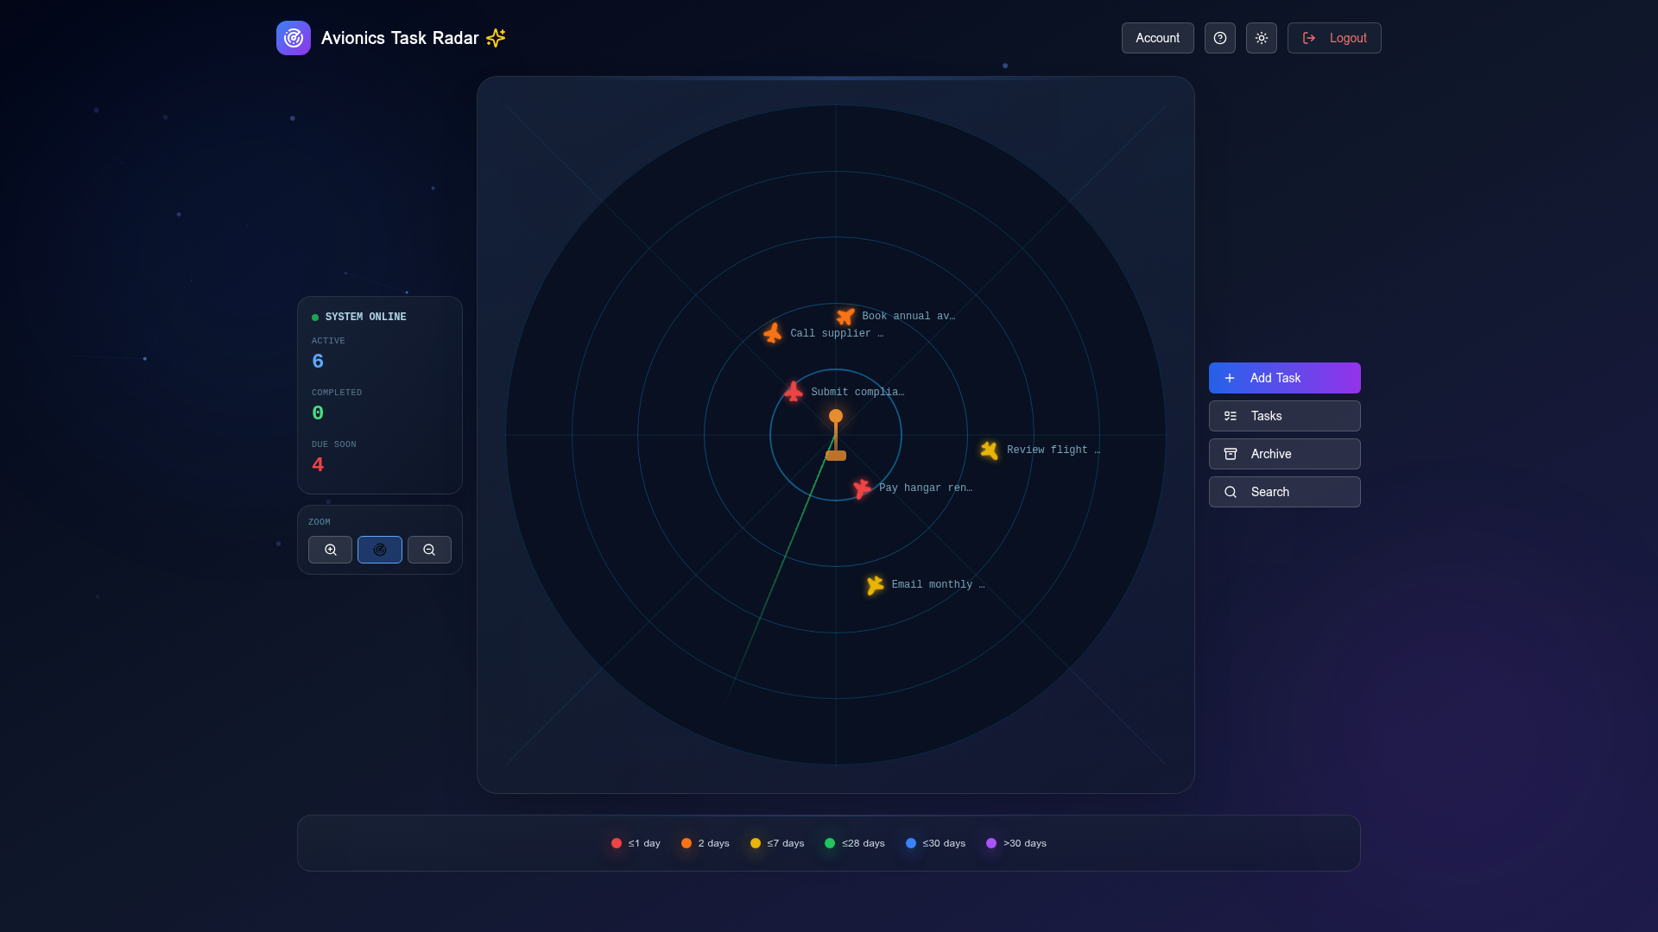The image size is (1658, 932).
Task: Click the yellow ≤7 days legend dot
Action: click(x=756, y=843)
